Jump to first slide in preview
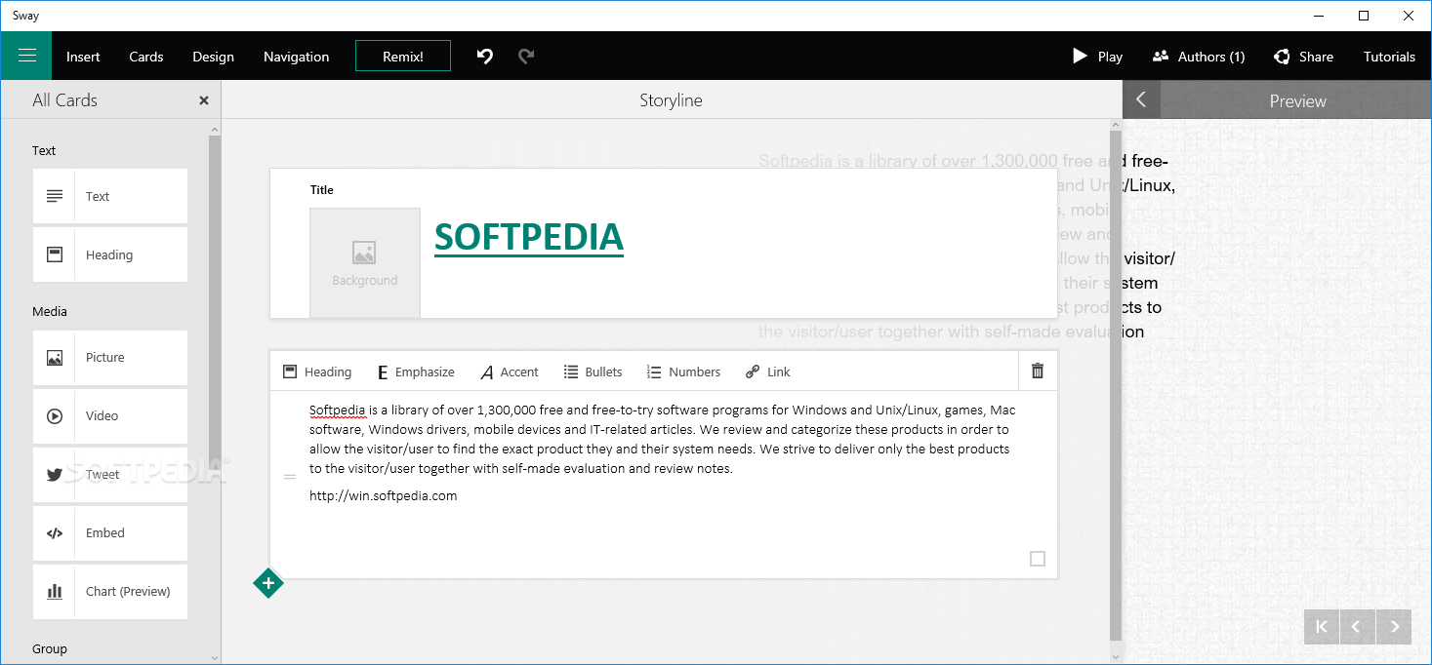The image size is (1432, 665). (1322, 627)
